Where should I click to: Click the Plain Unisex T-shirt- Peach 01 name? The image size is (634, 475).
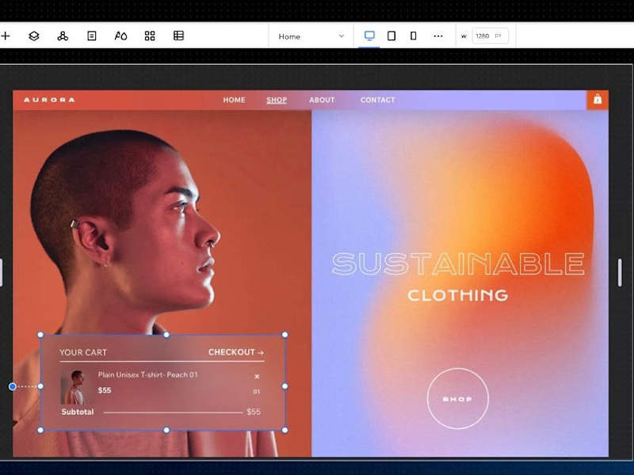(148, 374)
